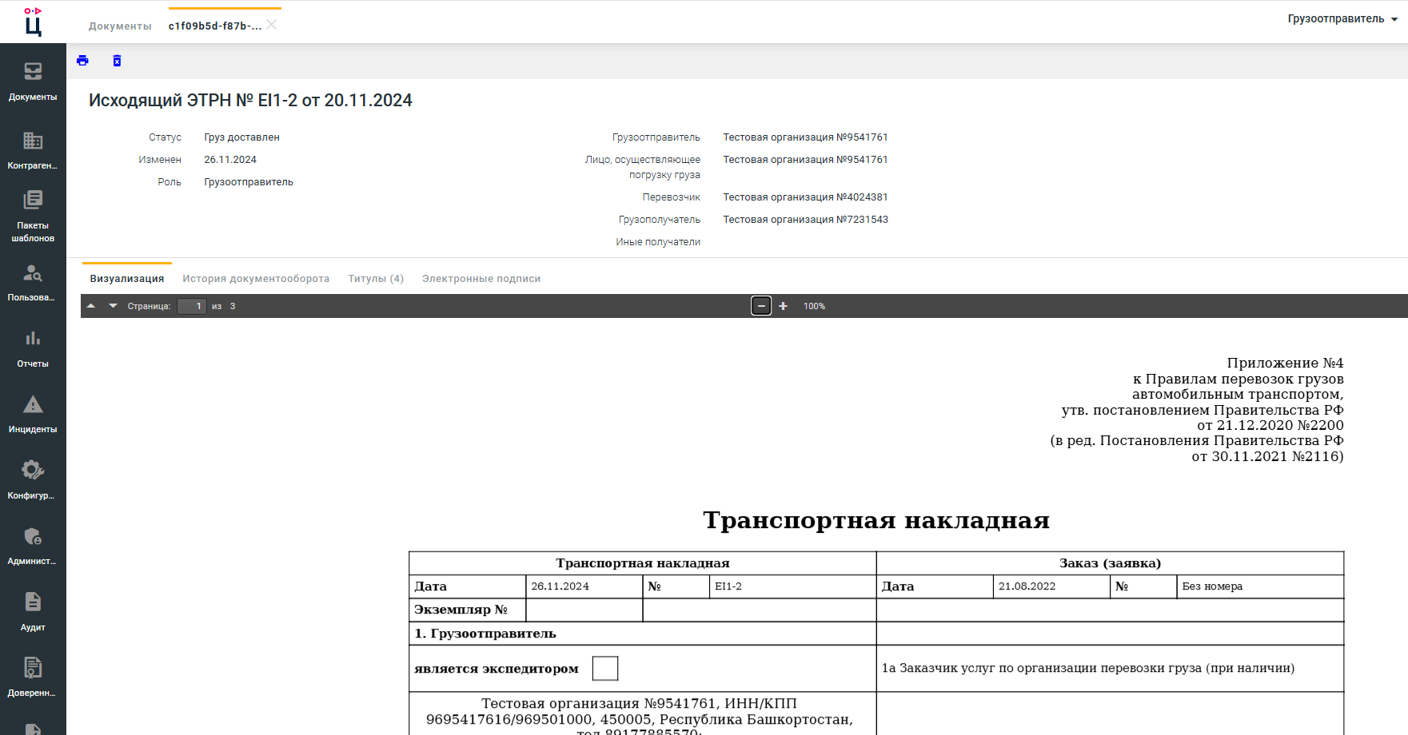This screenshot has width=1408, height=735.
Task: Go to previous page with the up arrow
Action: (90, 305)
